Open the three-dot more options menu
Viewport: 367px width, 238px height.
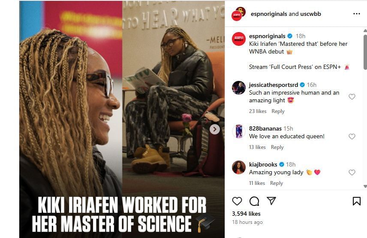click(x=356, y=14)
